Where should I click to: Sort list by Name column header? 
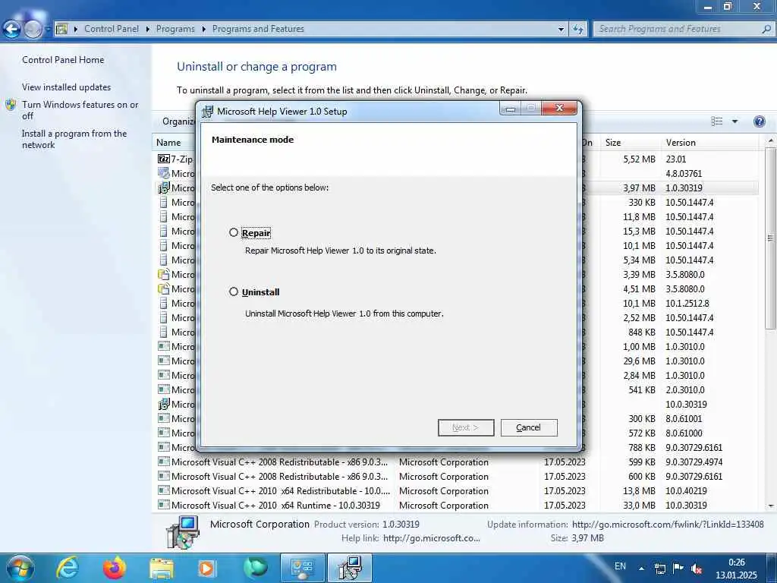pyautogui.click(x=168, y=142)
